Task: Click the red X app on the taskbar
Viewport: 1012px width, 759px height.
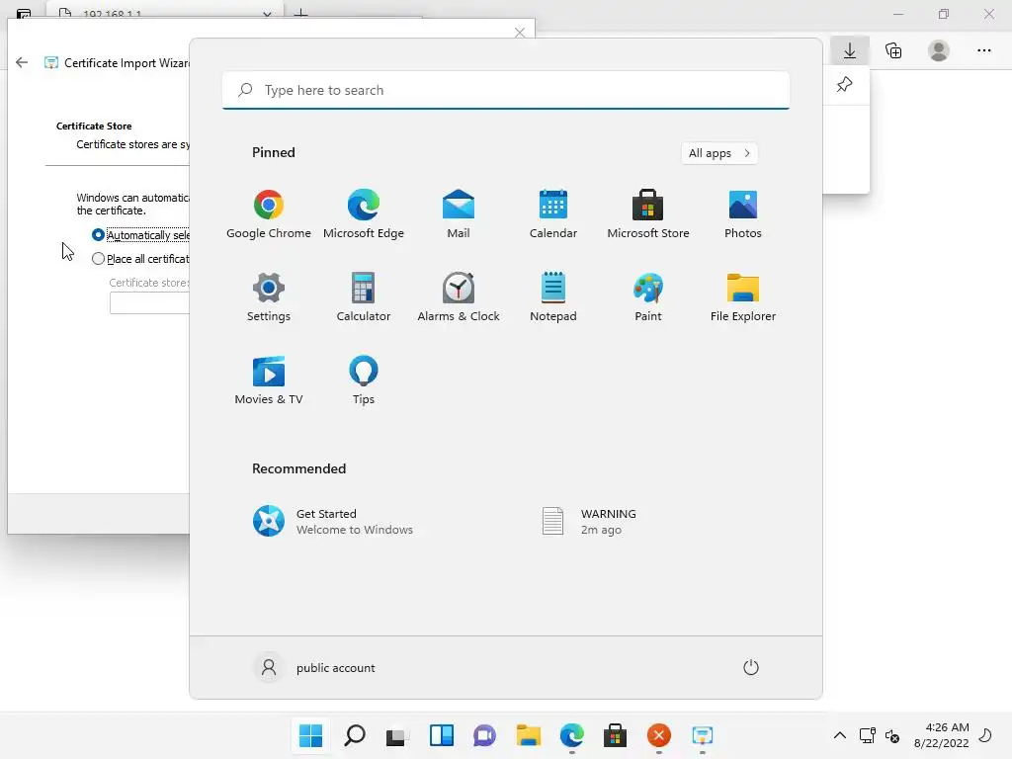Action: (659, 735)
